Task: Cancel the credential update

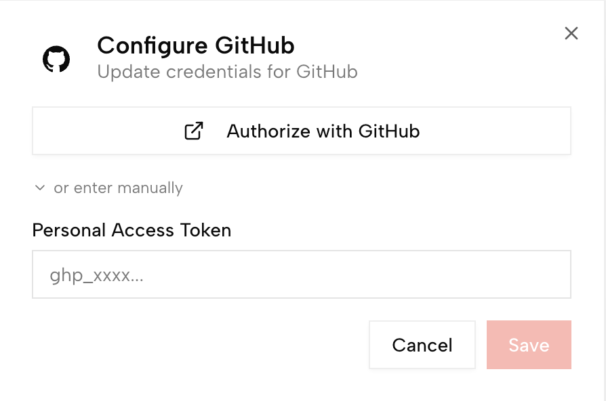Action: (422, 345)
